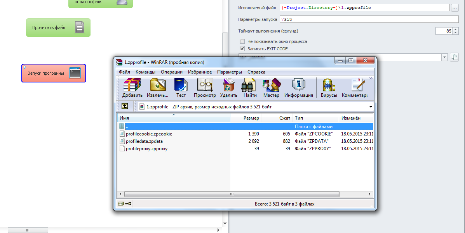Click the Параметры запуска input field
465x233 pixels.
click(369, 19)
